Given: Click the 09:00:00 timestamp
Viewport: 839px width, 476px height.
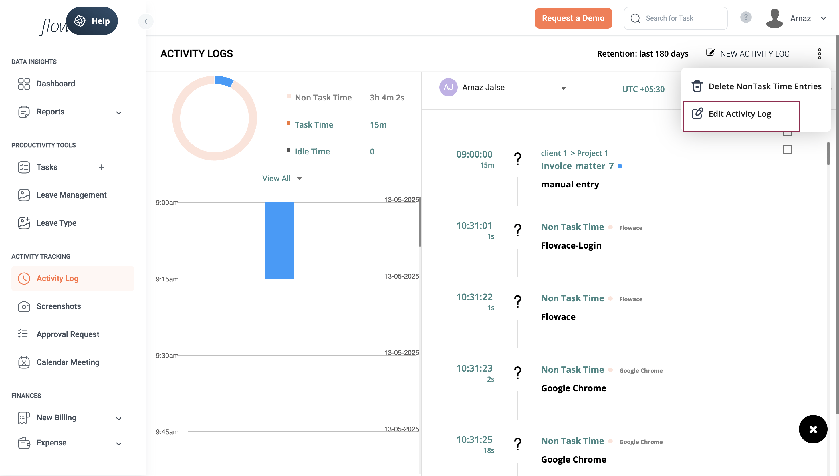Looking at the screenshot, I should tap(474, 154).
